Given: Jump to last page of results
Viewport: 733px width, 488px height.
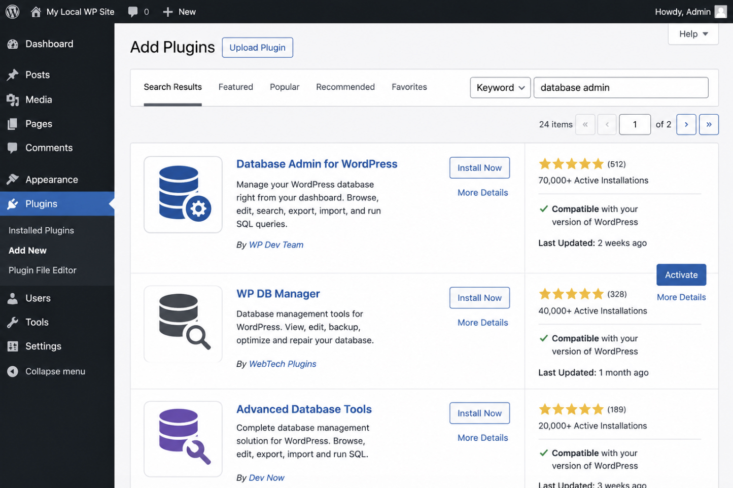Looking at the screenshot, I should [709, 124].
